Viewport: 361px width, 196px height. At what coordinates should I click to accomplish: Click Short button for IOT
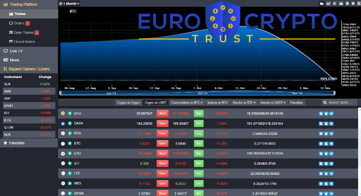click(x=163, y=164)
